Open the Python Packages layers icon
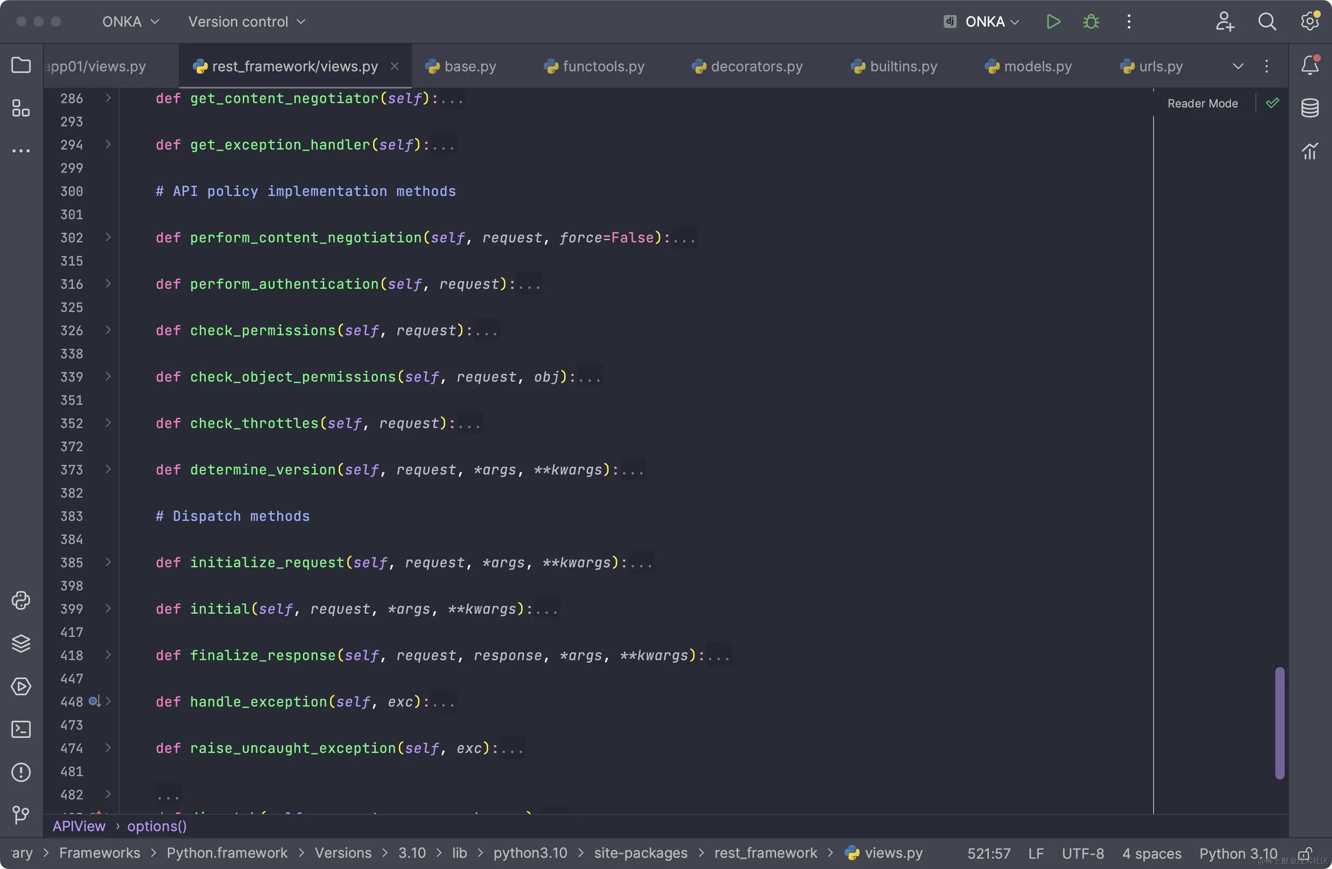This screenshot has width=1332, height=869. point(21,643)
